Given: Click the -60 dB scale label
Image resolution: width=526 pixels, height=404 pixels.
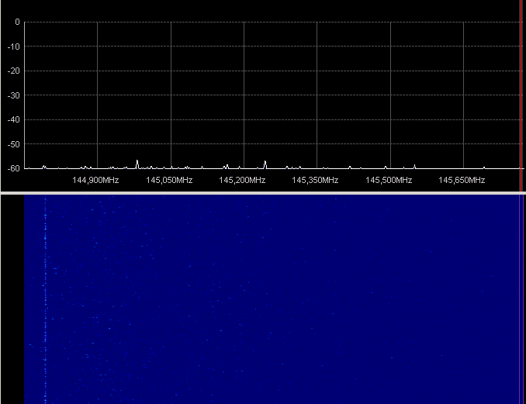Looking at the screenshot, I should [x=13, y=168].
